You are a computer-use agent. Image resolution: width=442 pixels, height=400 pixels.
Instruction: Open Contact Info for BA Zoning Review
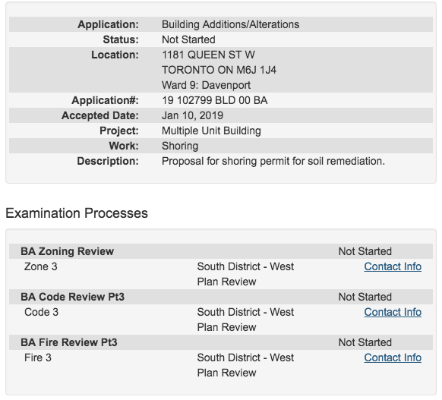pos(393,266)
